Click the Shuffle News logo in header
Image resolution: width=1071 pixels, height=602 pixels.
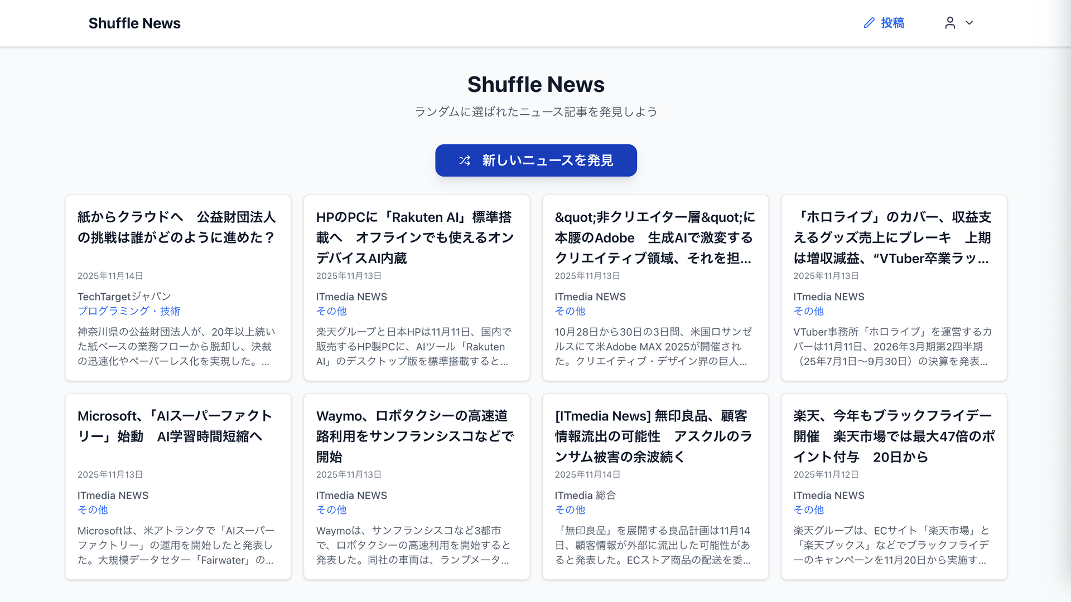coord(134,23)
